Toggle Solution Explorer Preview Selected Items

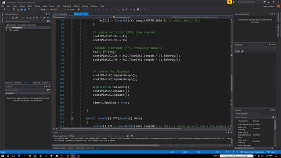48,18
